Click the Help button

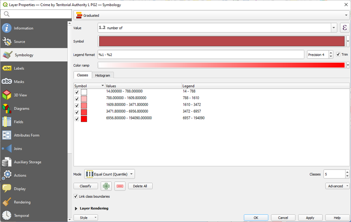pyautogui.click(x=337, y=217)
